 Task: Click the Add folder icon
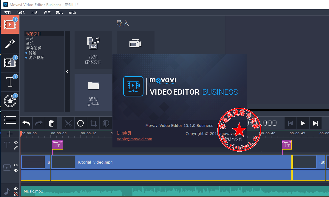[x=93, y=86]
